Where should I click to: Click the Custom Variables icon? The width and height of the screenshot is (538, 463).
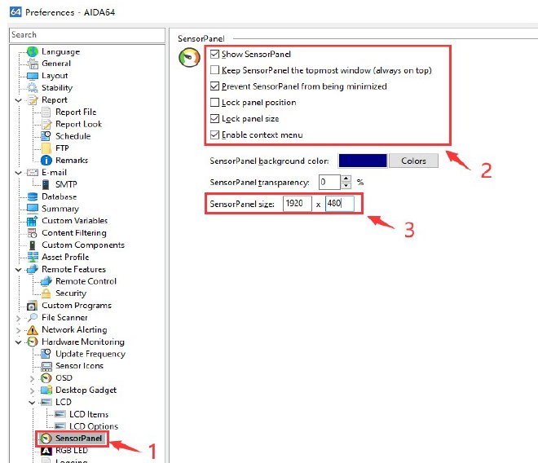pyautogui.click(x=33, y=221)
